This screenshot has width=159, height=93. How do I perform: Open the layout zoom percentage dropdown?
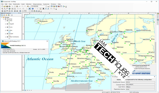point(29,11)
